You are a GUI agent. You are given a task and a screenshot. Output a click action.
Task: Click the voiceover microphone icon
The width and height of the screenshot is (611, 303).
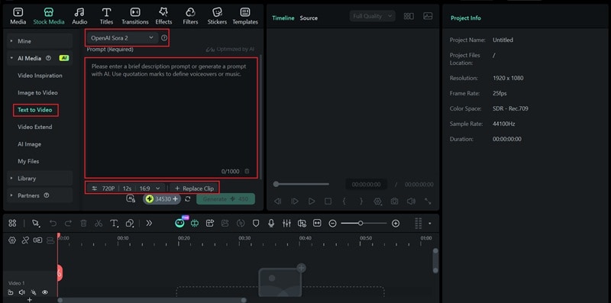click(271, 223)
